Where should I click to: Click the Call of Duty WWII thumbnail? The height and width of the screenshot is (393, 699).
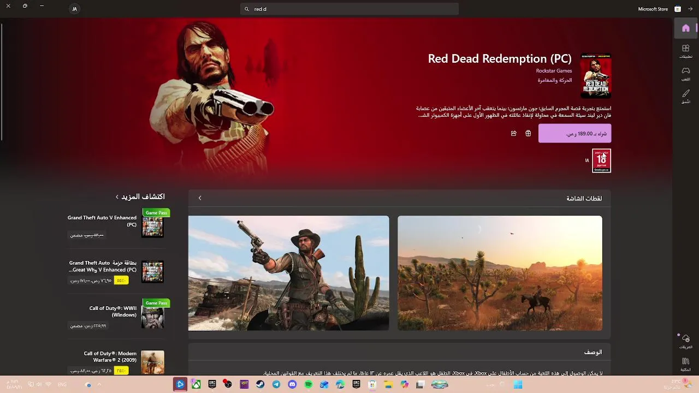[152, 317]
